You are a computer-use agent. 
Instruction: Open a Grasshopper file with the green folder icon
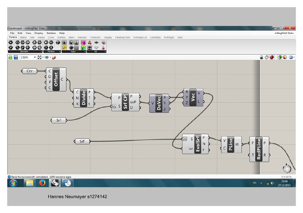(x=11, y=58)
